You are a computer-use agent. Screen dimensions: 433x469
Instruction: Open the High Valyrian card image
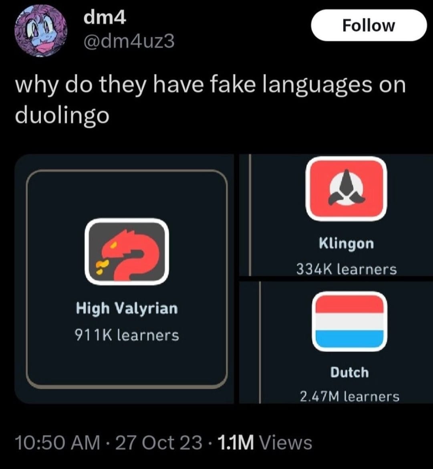click(124, 279)
